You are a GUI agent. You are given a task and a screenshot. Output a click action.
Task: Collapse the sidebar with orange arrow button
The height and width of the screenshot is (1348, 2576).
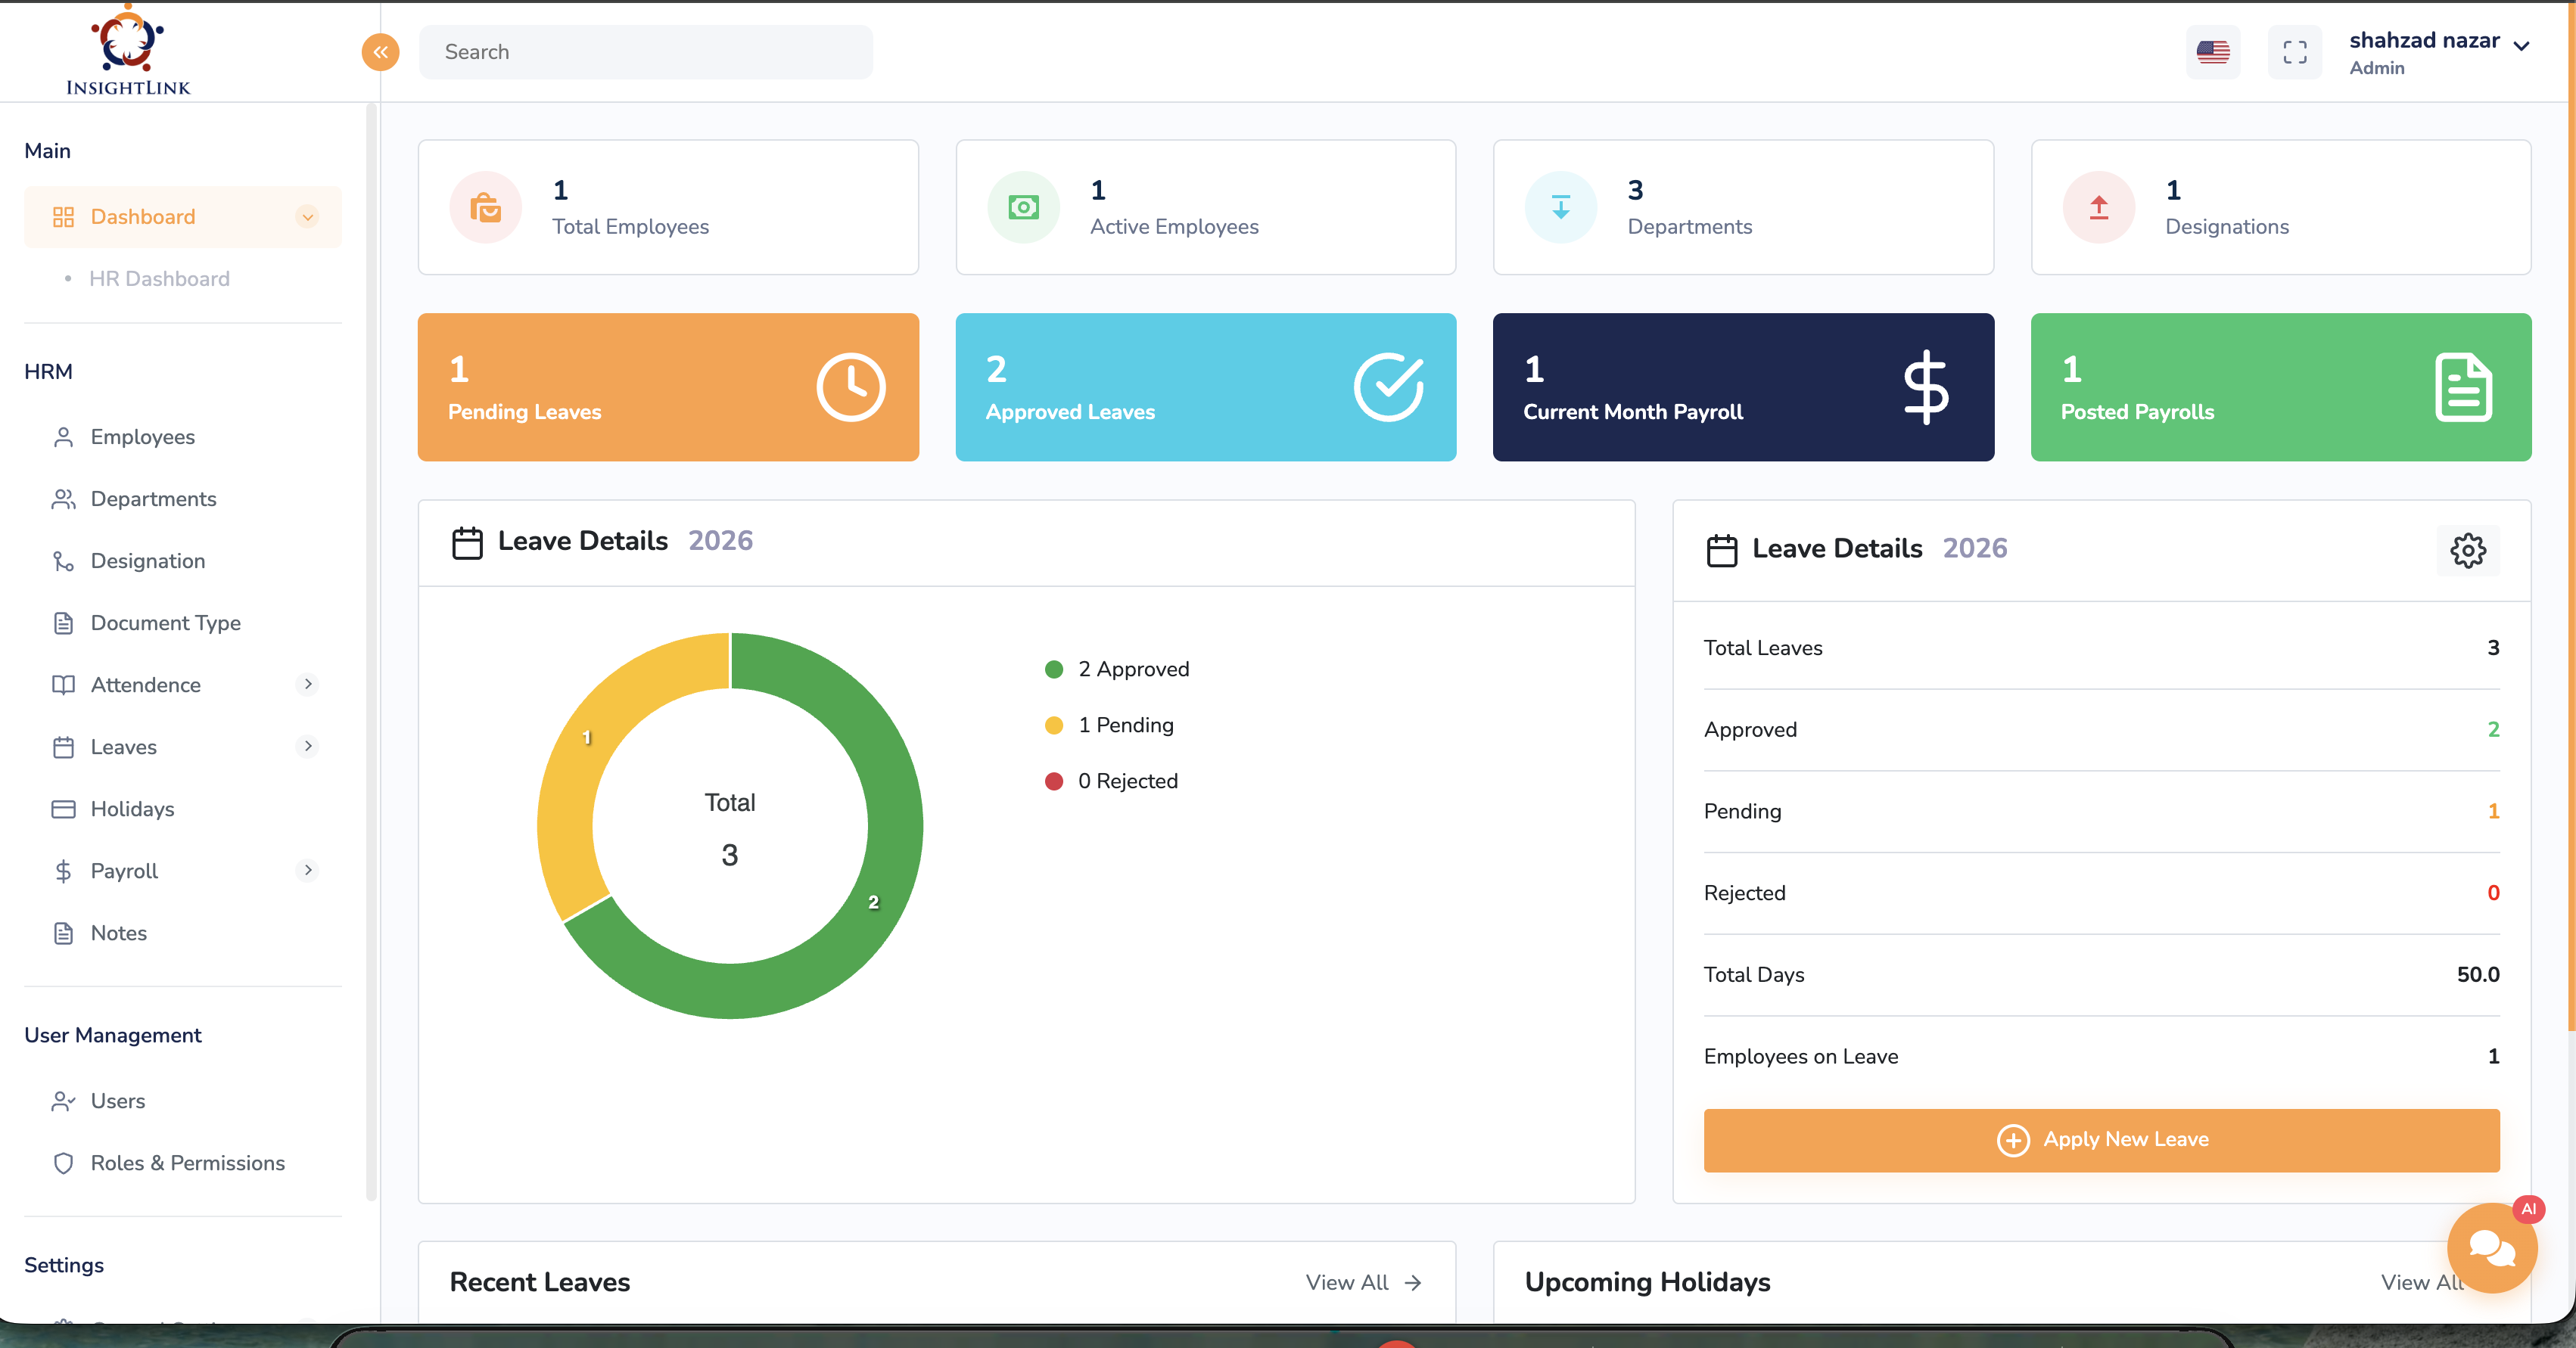pyautogui.click(x=380, y=52)
